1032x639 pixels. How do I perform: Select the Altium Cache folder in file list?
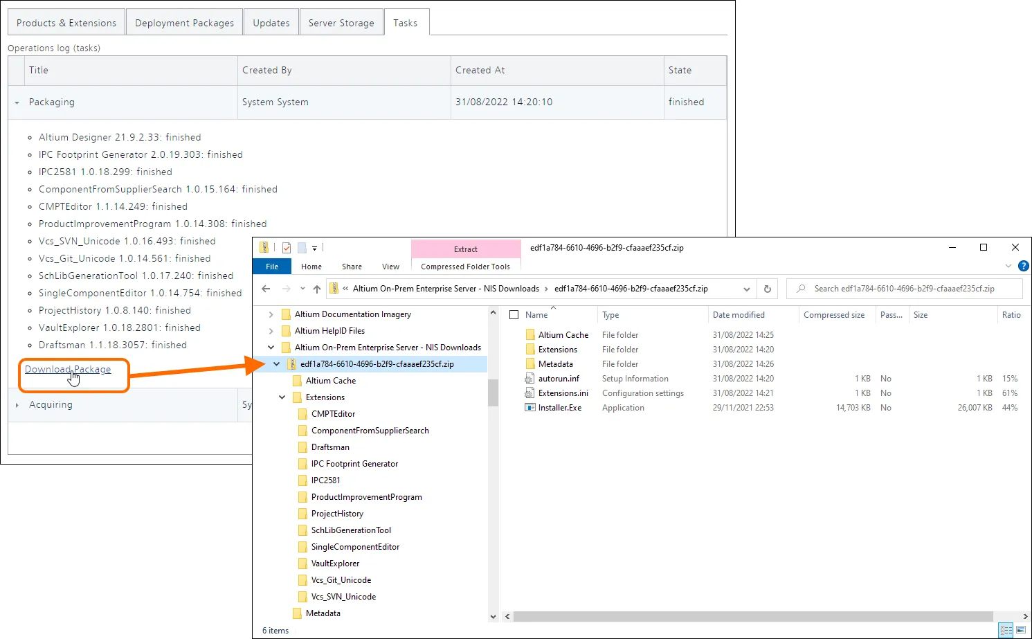pos(563,335)
